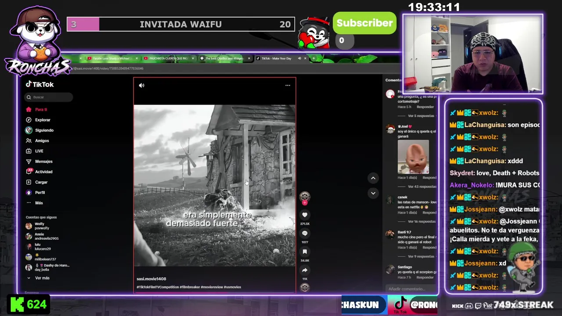Image resolution: width=562 pixels, height=316 pixels.
Task: Expand Ver 43 respuestas replies
Action: (422, 187)
